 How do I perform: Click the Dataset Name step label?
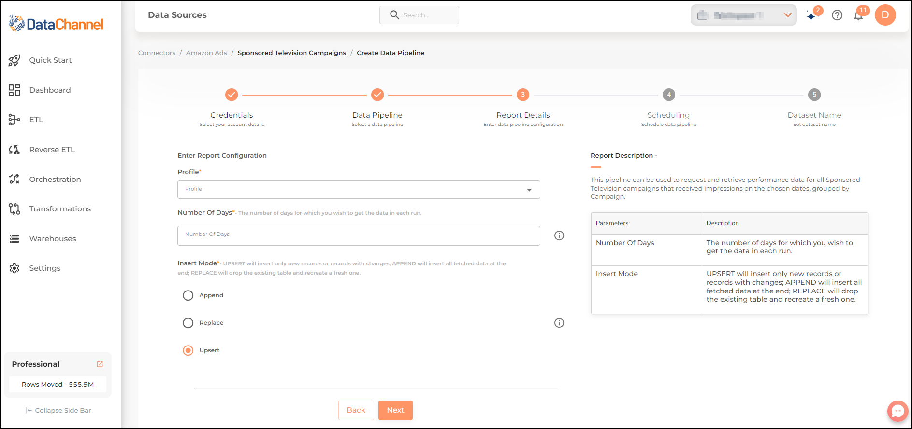tap(814, 115)
